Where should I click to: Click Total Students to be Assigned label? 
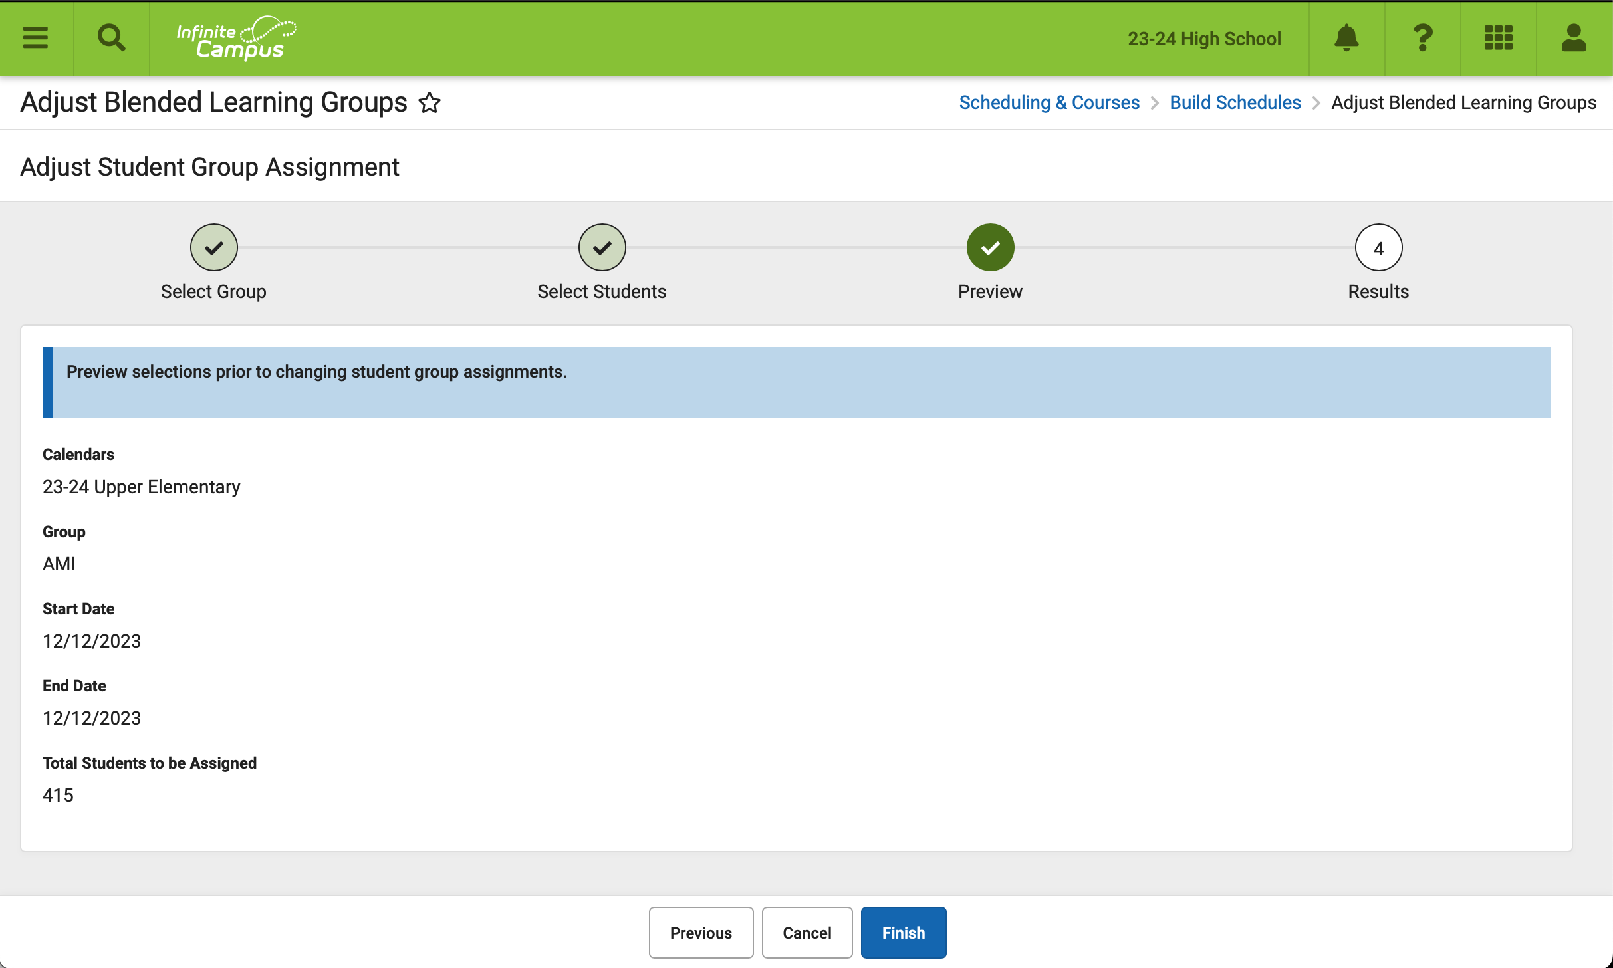150,763
